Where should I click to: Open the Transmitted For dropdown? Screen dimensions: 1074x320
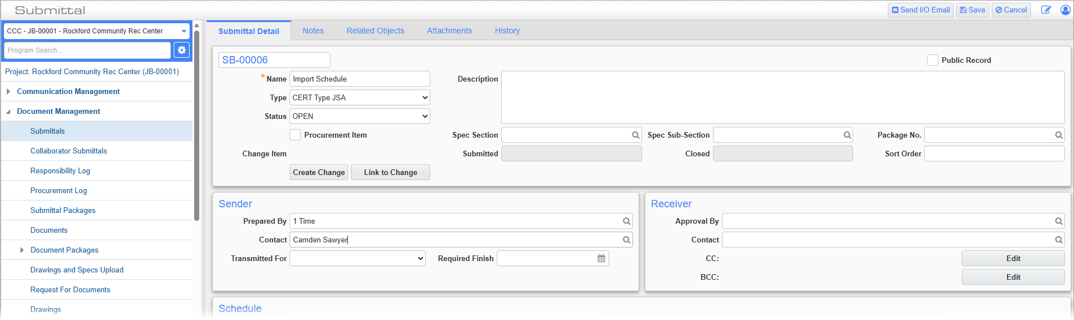(x=358, y=258)
